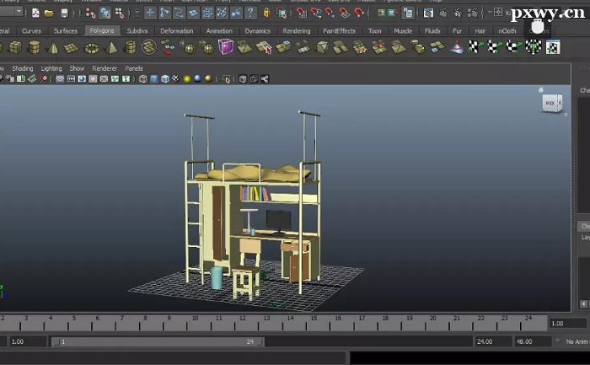Click the playback start time field 1.00

click(28, 341)
